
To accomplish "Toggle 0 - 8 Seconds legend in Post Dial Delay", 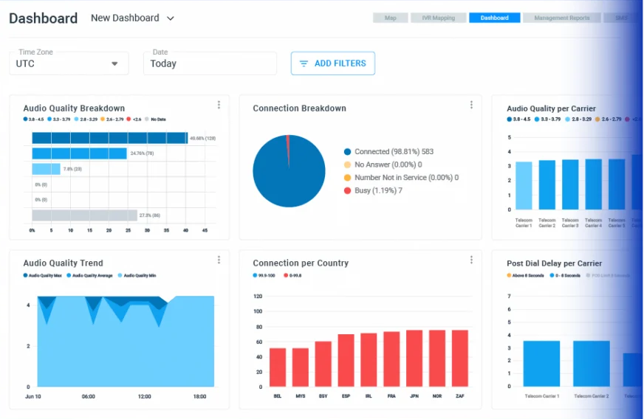I will pyautogui.click(x=565, y=276).
